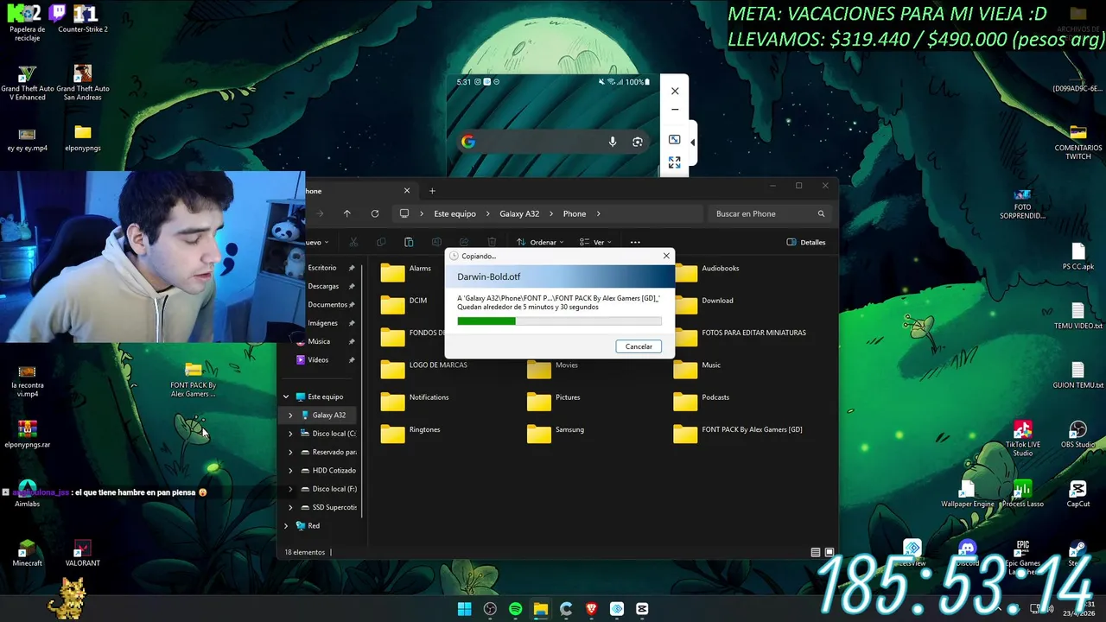Select the FONT PACK By Alex Gamers [GD] folder in Explorer
Screen dimensions: 1106x622
pyautogui.click(x=738, y=434)
